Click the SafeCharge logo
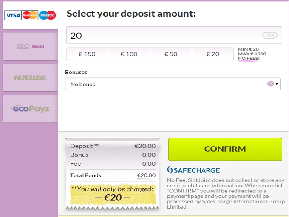This screenshot has width=289, height=217. point(193,170)
